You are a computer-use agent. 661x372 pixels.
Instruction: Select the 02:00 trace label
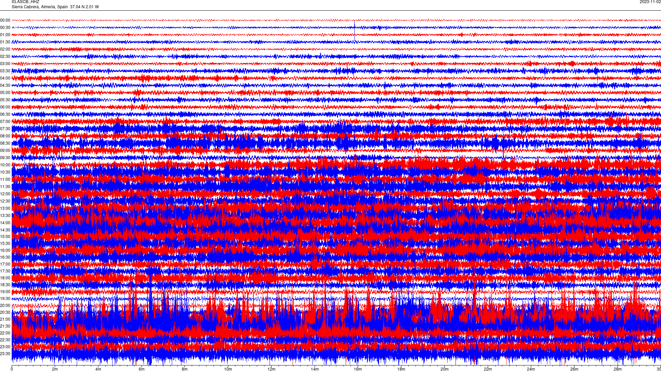(5, 49)
